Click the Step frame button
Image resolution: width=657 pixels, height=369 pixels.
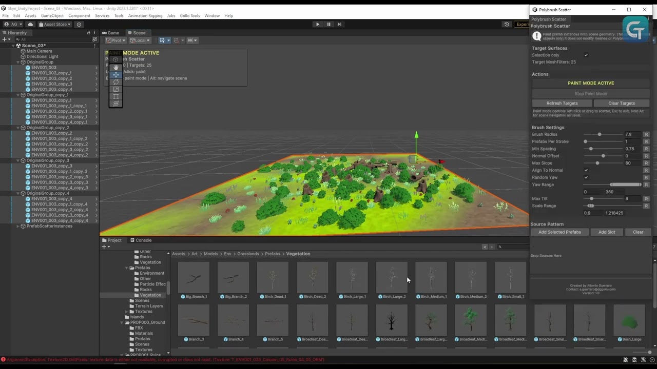339,24
